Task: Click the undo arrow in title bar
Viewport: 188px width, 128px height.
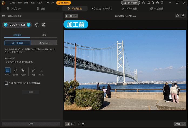Action: tap(48, 3)
